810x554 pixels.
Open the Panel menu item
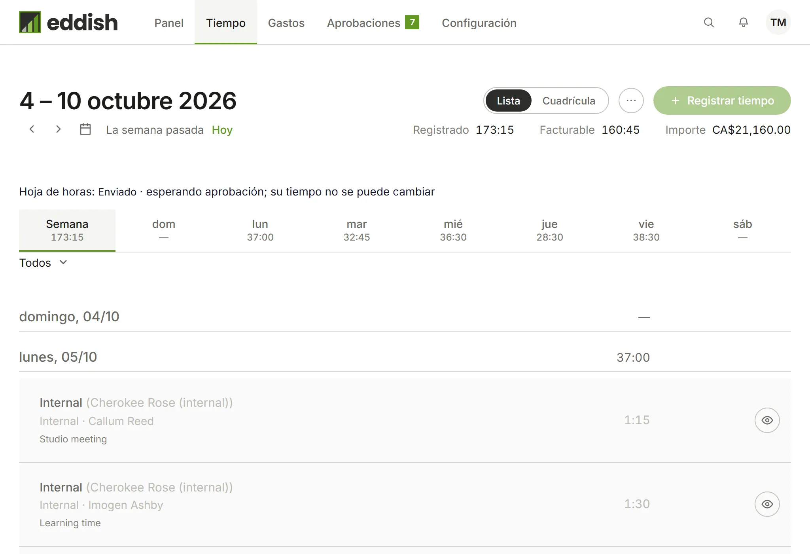click(x=169, y=23)
